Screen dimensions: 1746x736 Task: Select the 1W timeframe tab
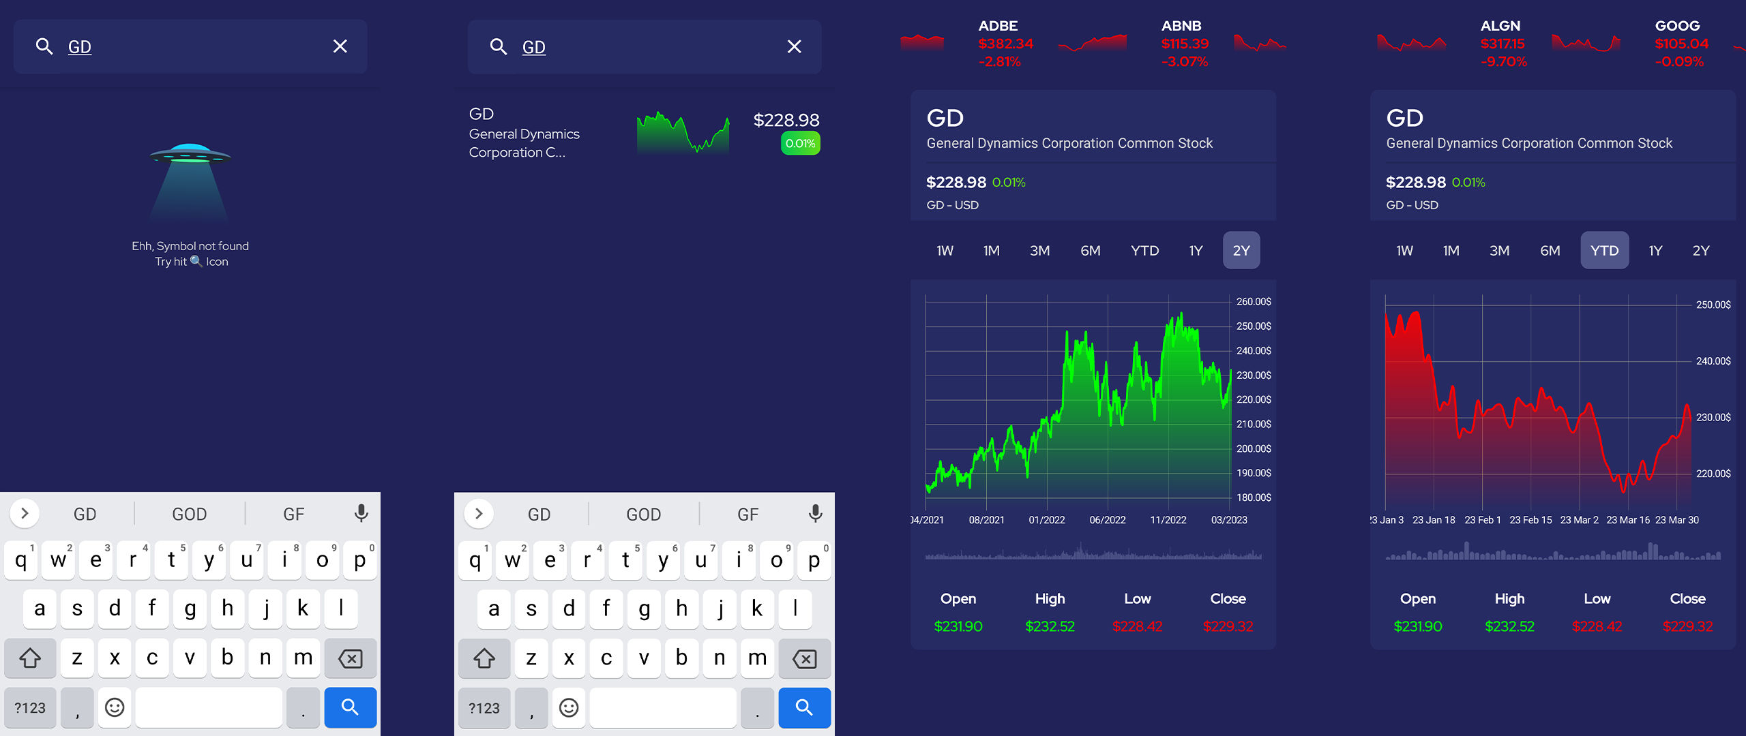pos(945,250)
